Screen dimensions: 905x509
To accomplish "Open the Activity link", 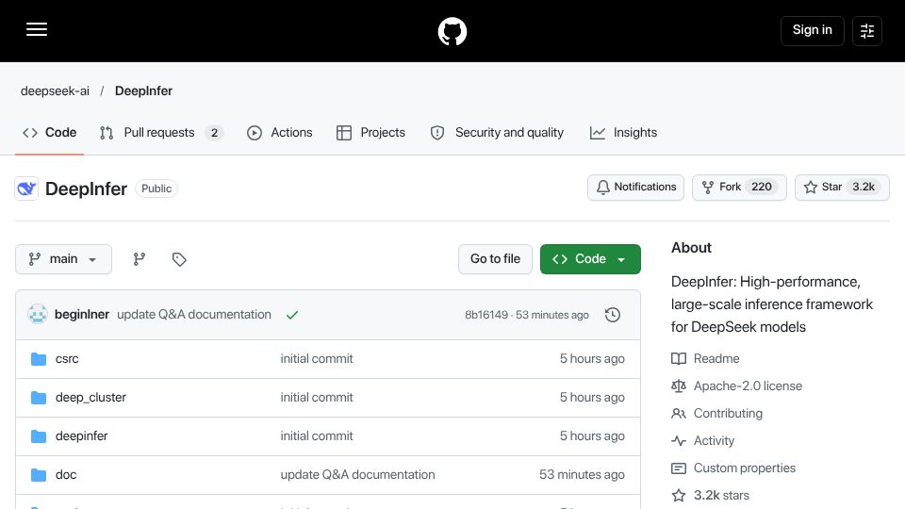I will (x=714, y=440).
